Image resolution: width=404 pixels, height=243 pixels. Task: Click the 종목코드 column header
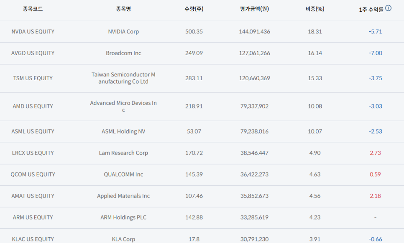33,9
